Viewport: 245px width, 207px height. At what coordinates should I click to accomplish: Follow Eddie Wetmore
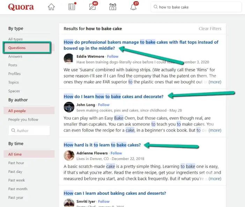113,56
